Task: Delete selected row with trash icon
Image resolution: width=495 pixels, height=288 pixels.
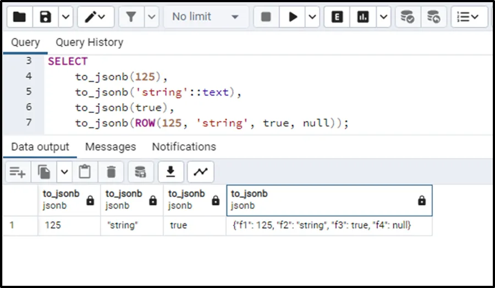Action: 111,172
